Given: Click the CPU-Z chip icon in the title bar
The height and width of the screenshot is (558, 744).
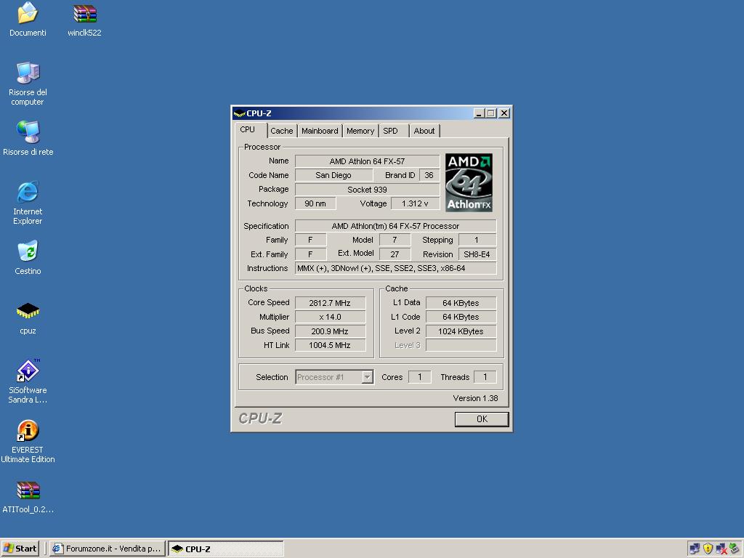Looking at the screenshot, I should coord(239,113).
